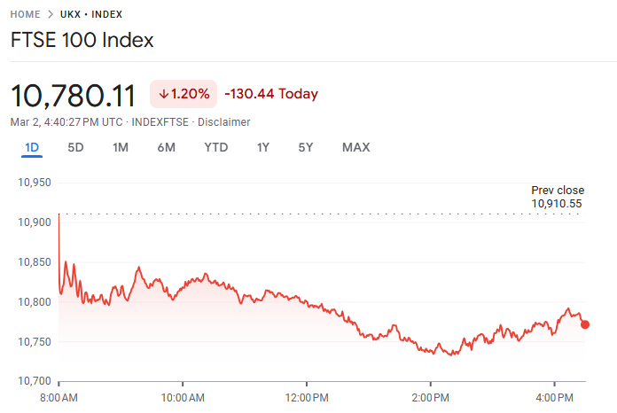Show the 1M chart range
This screenshot has height=413, width=617.
tap(121, 147)
